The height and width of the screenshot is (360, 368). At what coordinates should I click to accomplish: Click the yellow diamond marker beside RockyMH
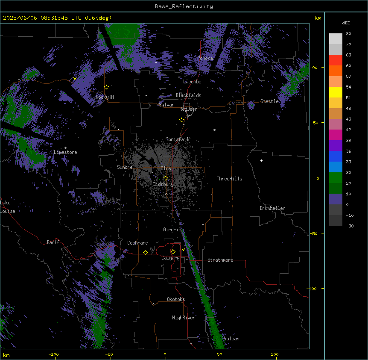click(107, 87)
